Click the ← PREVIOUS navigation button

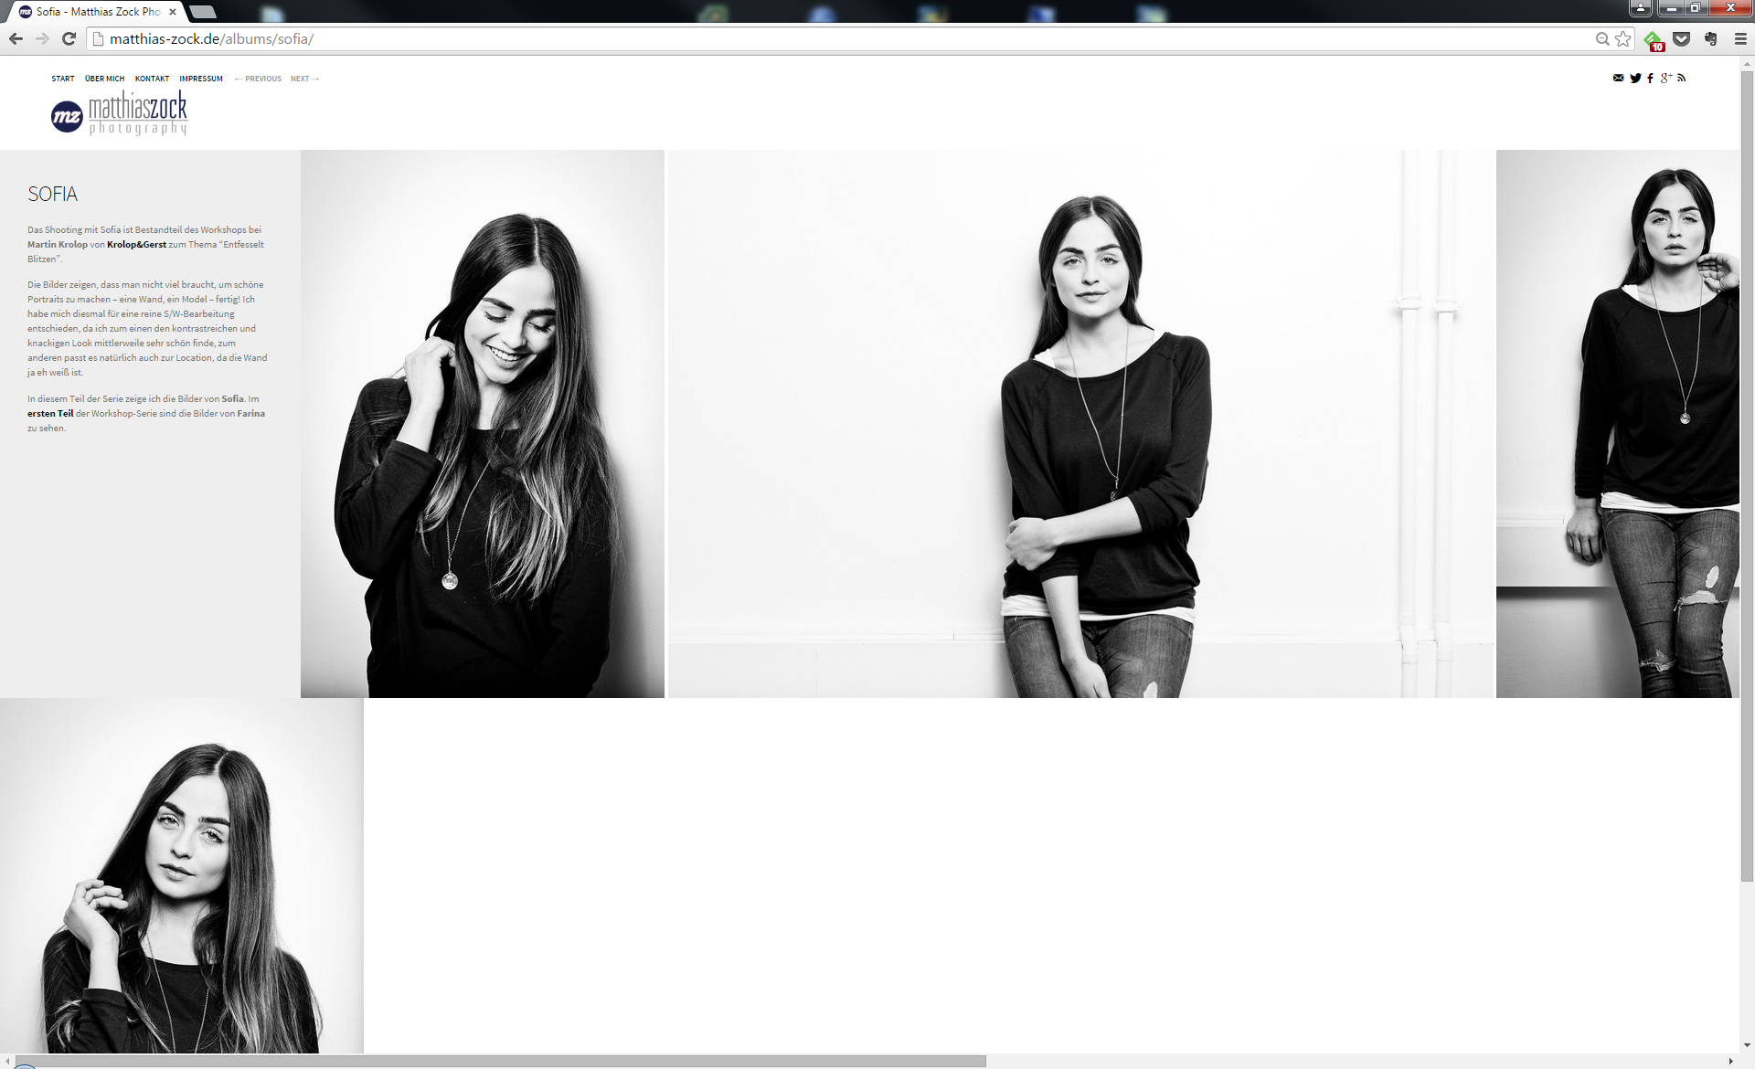pos(259,78)
